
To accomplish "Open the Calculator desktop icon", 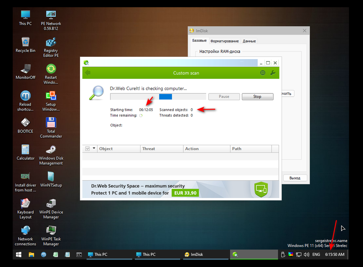I will point(25,153).
